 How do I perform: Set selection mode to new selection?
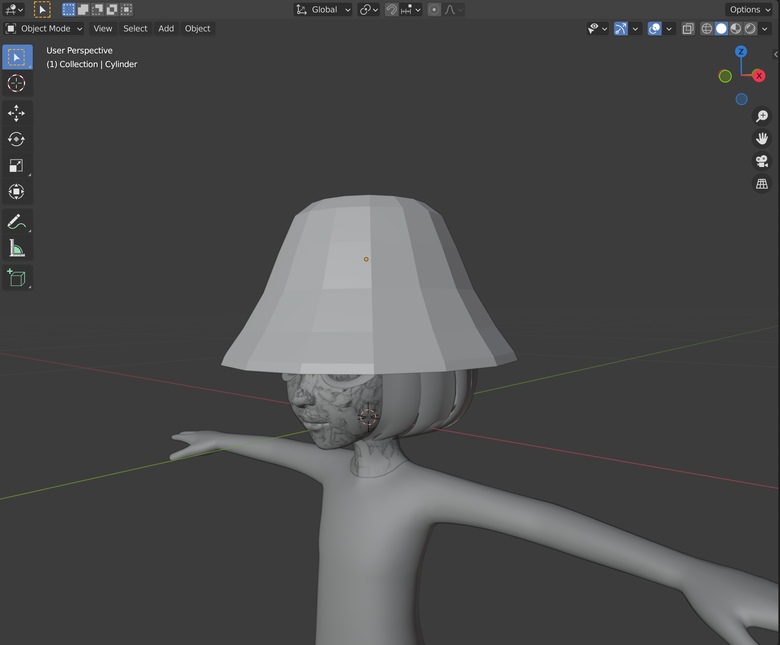point(68,9)
